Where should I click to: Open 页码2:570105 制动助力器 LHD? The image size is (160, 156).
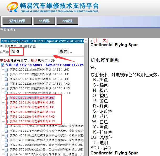tap(47, 145)
